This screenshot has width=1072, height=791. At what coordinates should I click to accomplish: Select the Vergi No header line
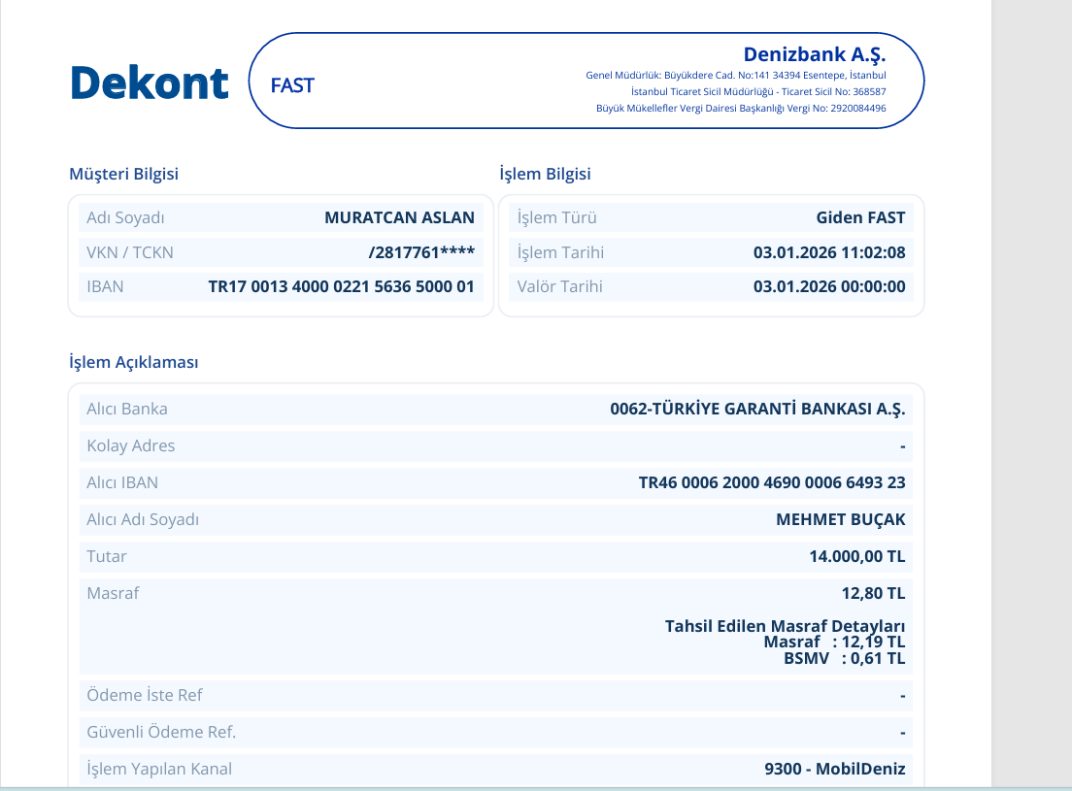pos(741,108)
